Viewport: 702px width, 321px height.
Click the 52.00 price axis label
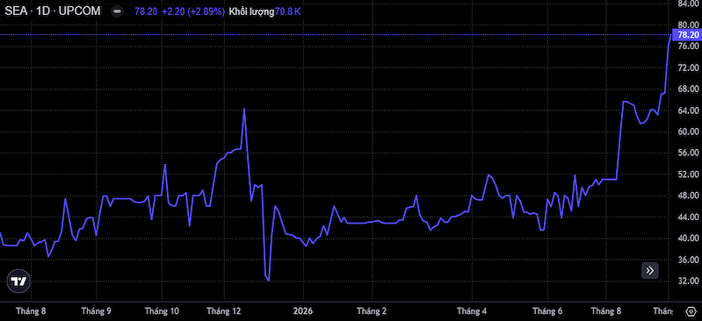tap(689, 174)
